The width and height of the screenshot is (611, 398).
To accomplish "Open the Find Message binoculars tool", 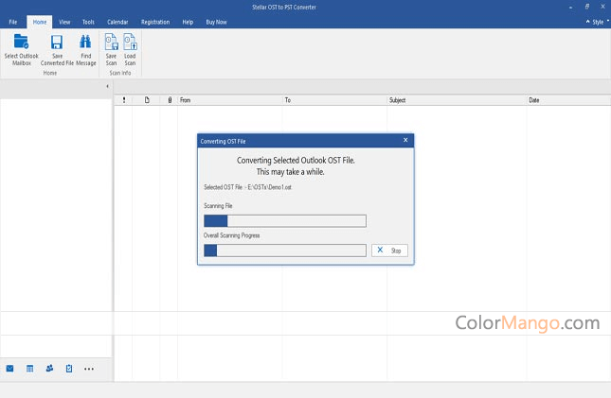I will [x=85, y=50].
